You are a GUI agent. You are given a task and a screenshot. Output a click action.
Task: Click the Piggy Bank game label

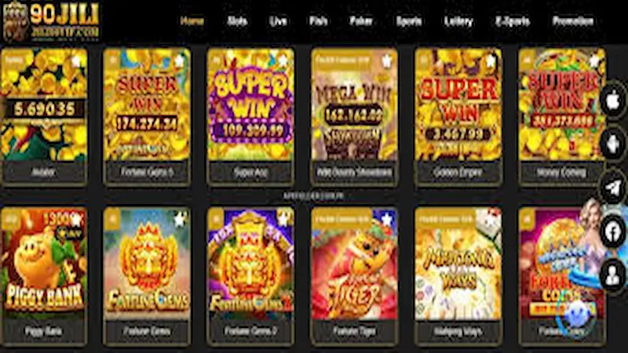[x=44, y=331]
